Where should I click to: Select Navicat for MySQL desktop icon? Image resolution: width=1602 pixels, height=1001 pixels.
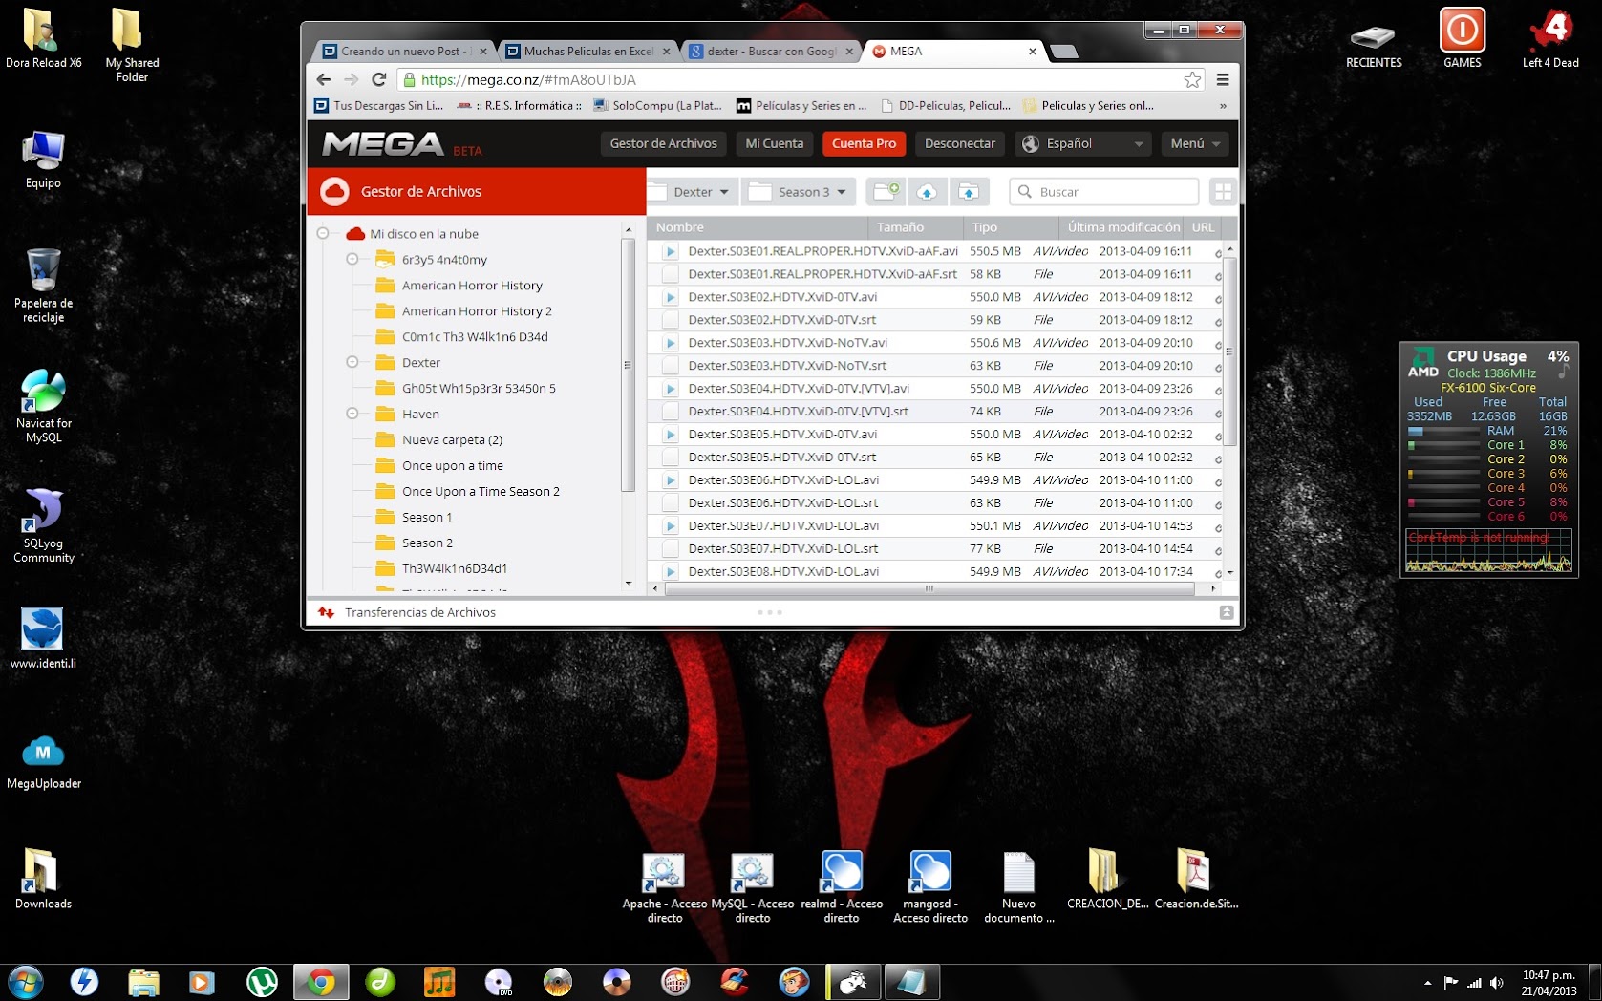coord(43,406)
